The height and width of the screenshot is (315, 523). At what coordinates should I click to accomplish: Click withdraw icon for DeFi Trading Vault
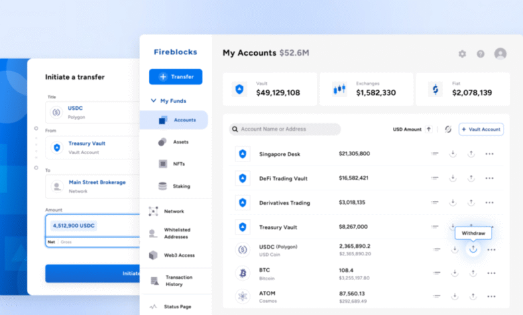pyautogui.click(x=471, y=178)
